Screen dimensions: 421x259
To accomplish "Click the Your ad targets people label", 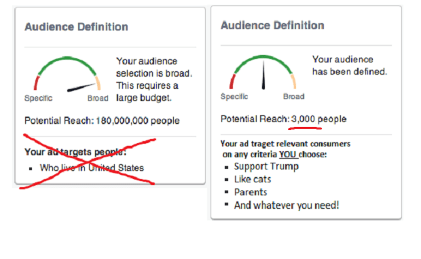I will pos(75,152).
